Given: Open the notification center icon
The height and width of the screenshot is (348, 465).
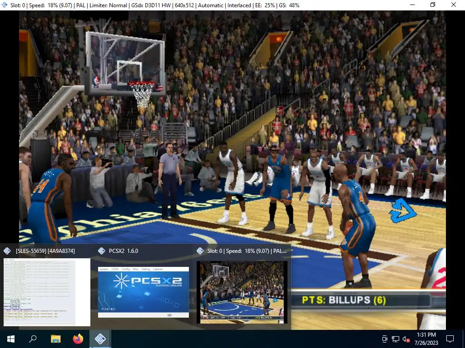Looking at the screenshot, I should (450, 339).
